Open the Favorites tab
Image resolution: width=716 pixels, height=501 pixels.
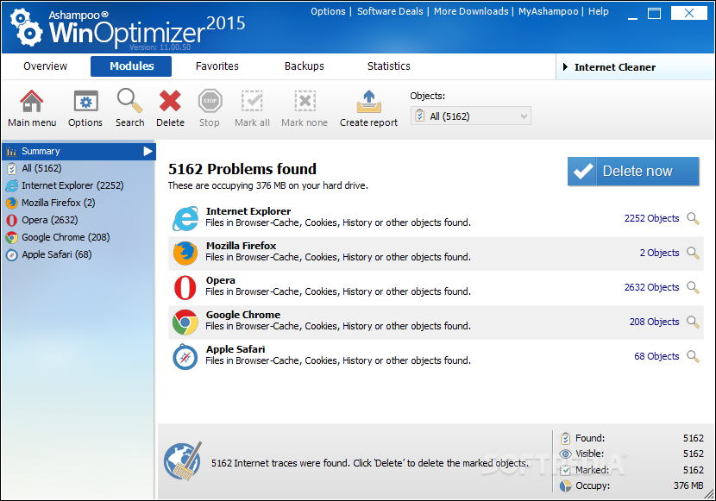point(217,66)
